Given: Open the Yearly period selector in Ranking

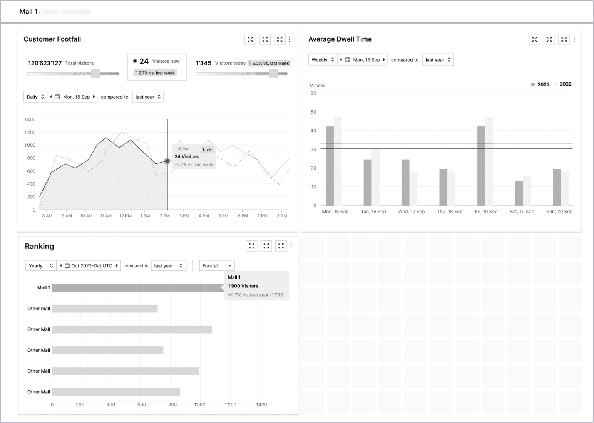Looking at the screenshot, I should (41, 266).
